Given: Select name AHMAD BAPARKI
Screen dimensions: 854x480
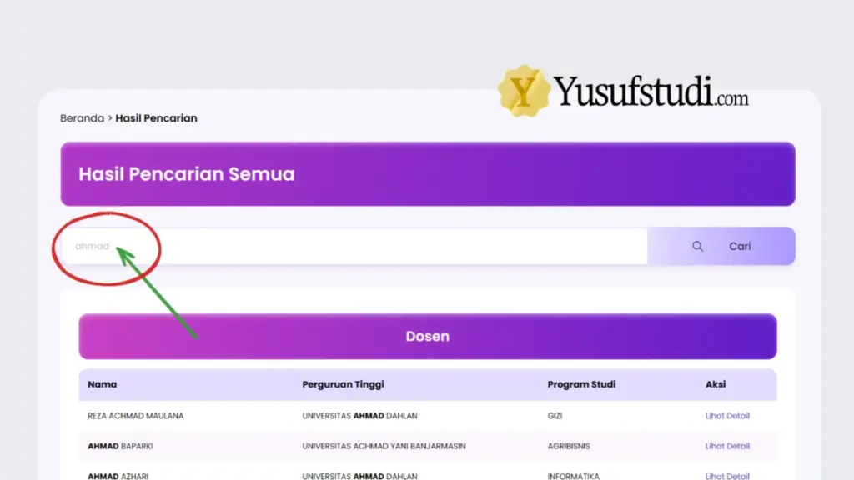Looking at the screenshot, I should pyautogui.click(x=120, y=447).
